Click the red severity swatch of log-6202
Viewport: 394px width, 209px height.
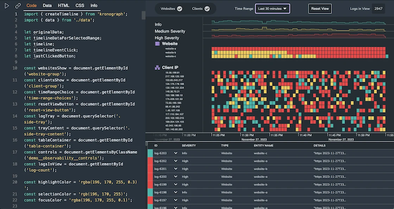[x=150, y=161]
